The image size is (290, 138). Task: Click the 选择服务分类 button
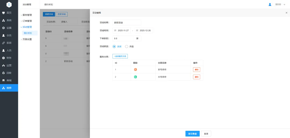click(120, 56)
